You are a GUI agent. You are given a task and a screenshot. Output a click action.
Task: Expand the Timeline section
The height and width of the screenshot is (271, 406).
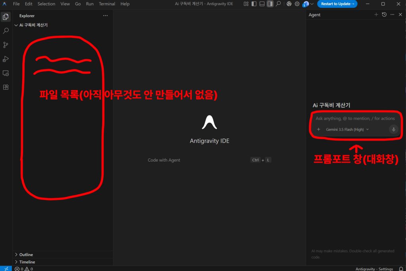(x=63, y=262)
